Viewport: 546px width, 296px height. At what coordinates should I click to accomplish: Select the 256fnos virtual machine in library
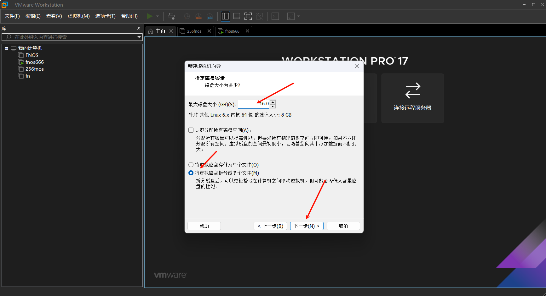point(35,69)
